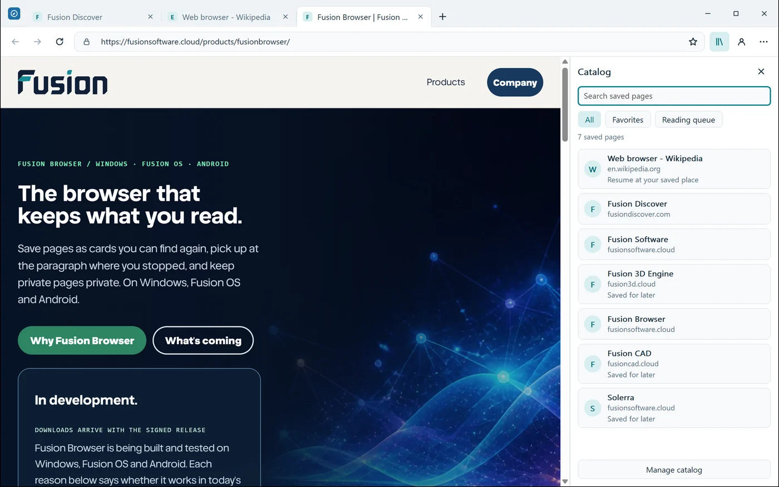The image size is (779, 487).
Task: Open saved Fusion 3D Engine card
Action: pos(674,284)
